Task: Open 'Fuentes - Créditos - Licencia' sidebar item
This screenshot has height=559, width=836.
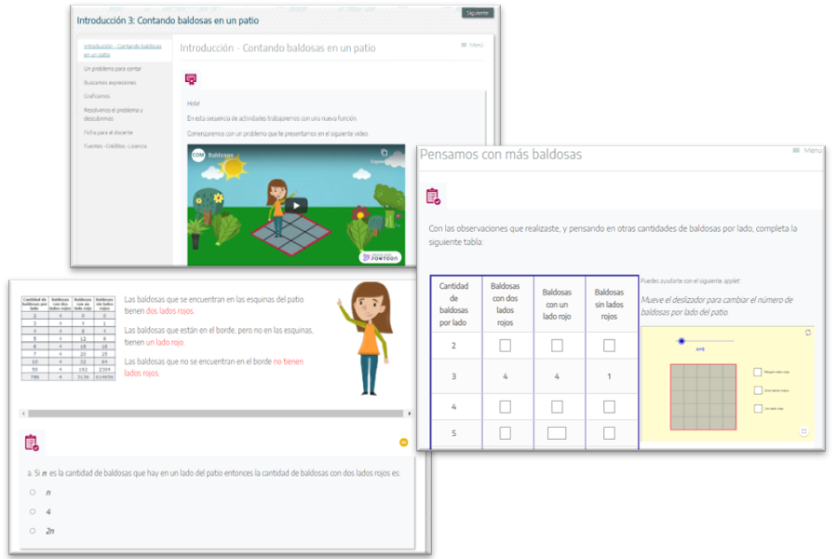Action: pos(115,146)
